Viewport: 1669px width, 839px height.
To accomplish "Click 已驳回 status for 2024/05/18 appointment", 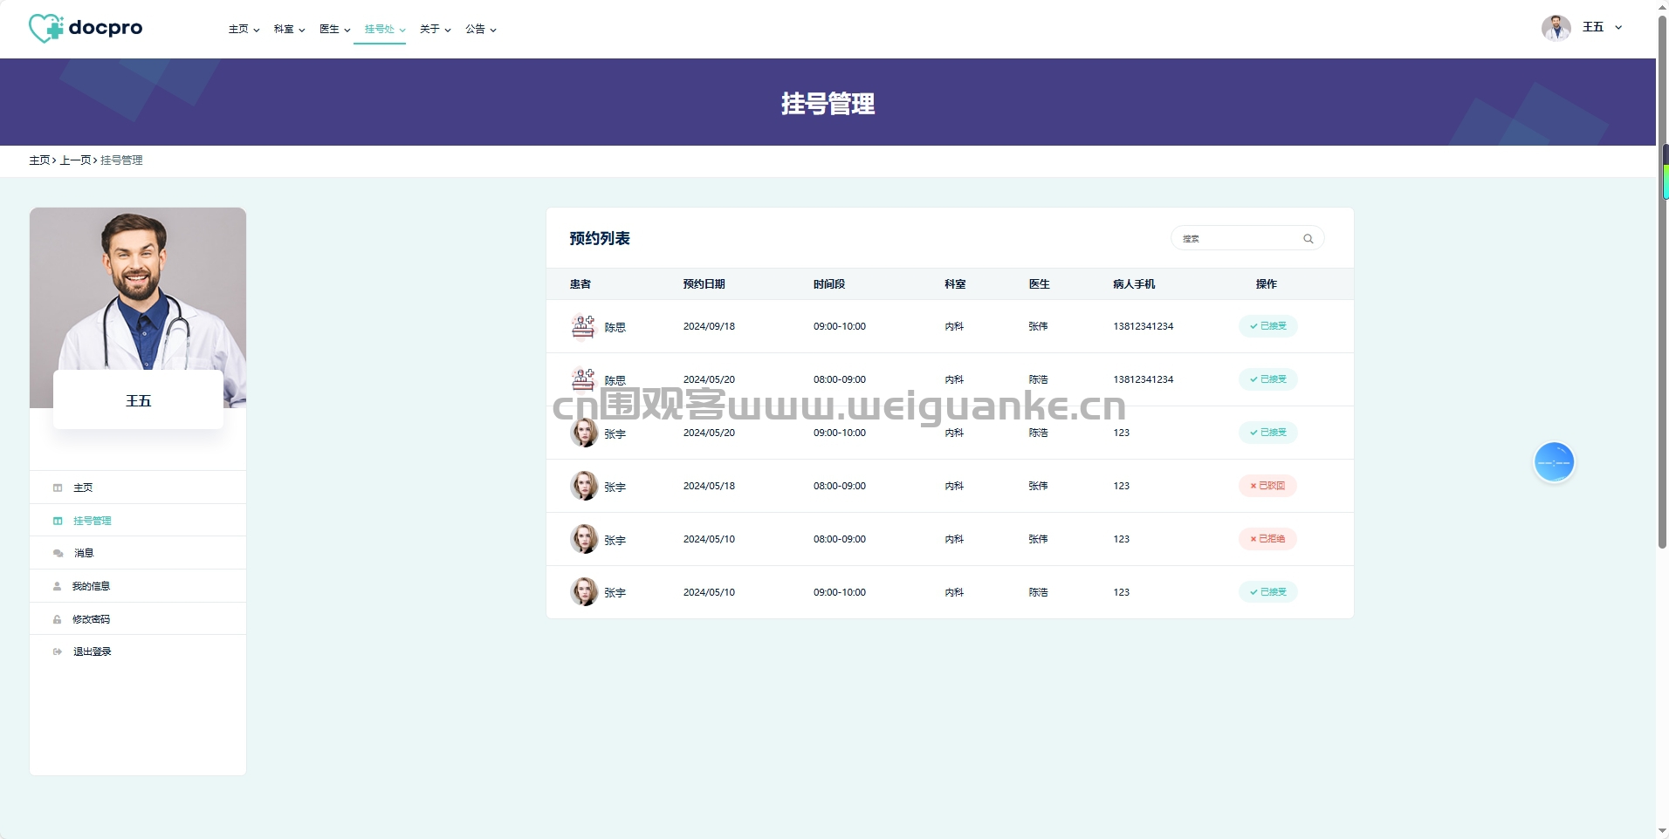I will (x=1267, y=486).
